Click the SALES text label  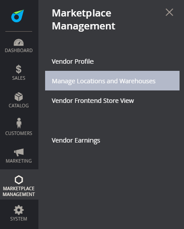19,78
